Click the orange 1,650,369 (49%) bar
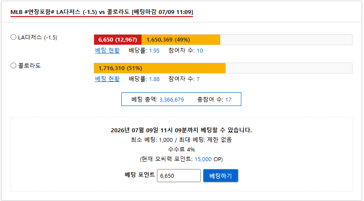 coord(181,40)
